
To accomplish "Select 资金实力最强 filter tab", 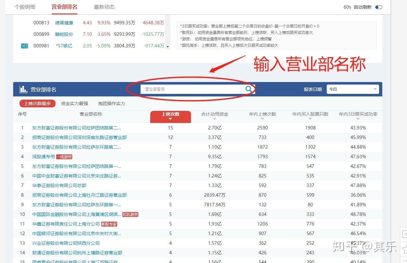I will (74, 103).
